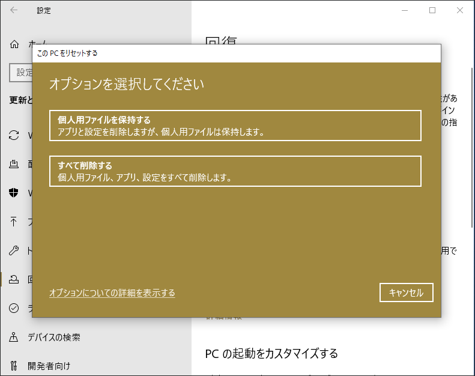The image size is (475, 376).
Task: Close the Settings window
Action: point(460,10)
